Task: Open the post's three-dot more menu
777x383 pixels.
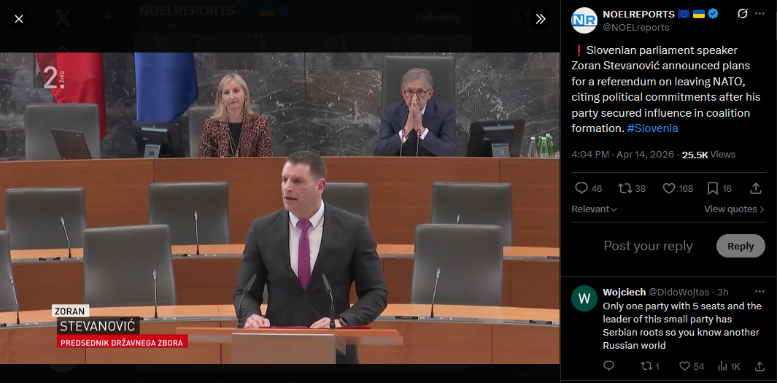Action: tap(759, 14)
